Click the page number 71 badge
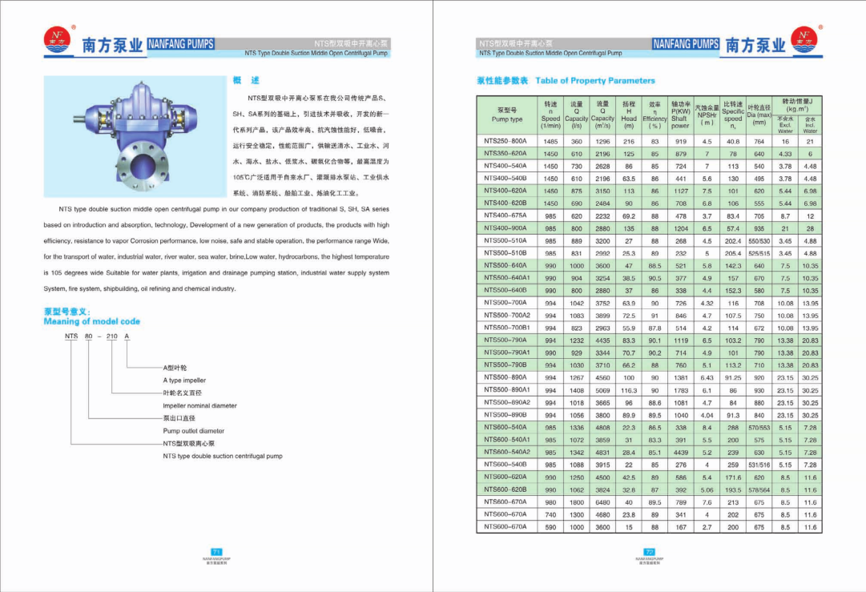The image size is (866, 592). pos(216,552)
